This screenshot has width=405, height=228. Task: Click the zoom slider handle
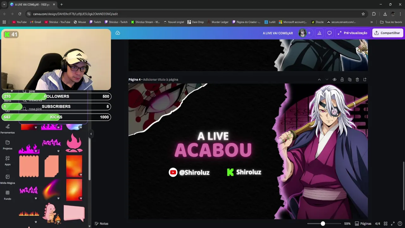tap(323, 224)
